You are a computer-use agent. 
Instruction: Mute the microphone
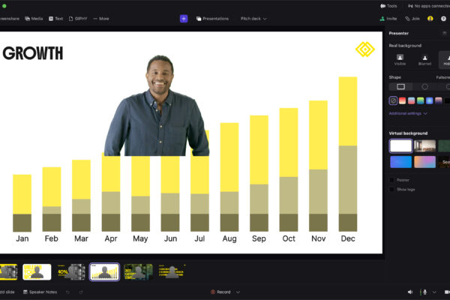pos(424,292)
